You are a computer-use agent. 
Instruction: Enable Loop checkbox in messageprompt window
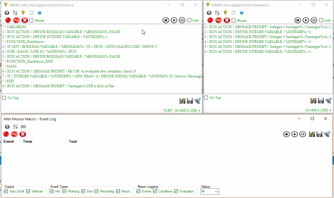pyautogui.click(x=321, y=20)
